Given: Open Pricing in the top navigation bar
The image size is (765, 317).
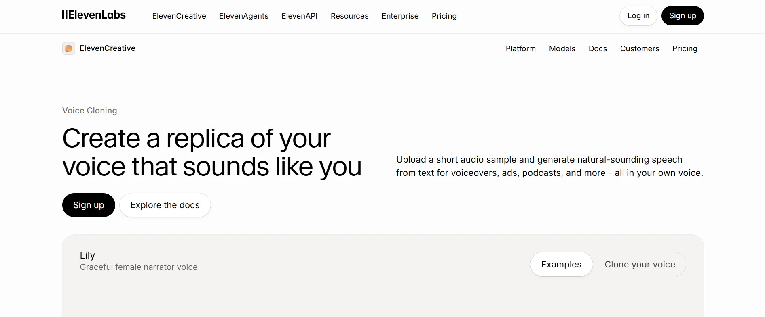Looking at the screenshot, I should pyautogui.click(x=444, y=16).
